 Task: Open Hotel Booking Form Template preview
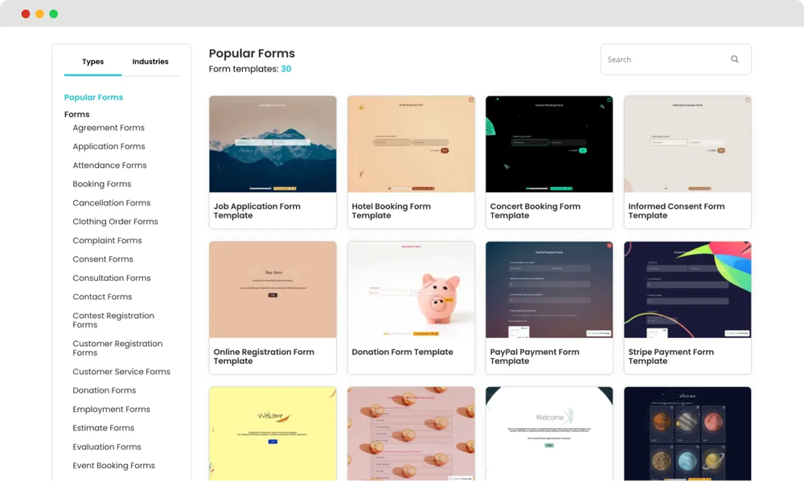411,145
